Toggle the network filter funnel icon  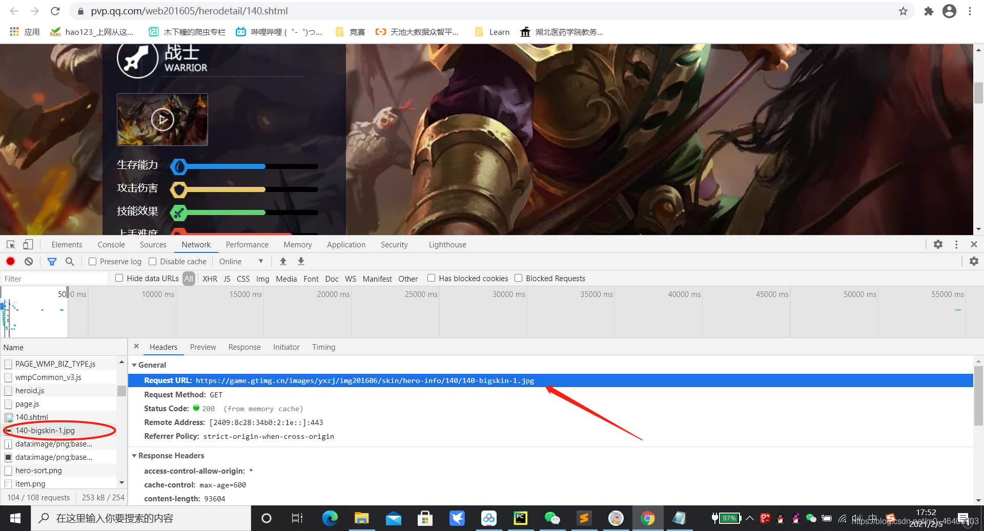[52, 261]
